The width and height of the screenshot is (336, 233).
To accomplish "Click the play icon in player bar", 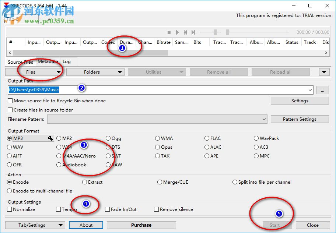I will [177, 32].
